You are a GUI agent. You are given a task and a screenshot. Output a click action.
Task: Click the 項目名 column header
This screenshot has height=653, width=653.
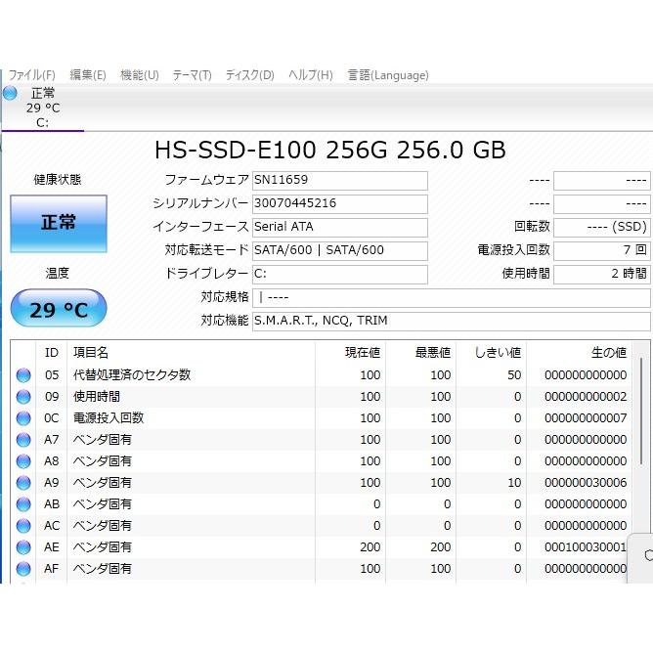point(191,353)
